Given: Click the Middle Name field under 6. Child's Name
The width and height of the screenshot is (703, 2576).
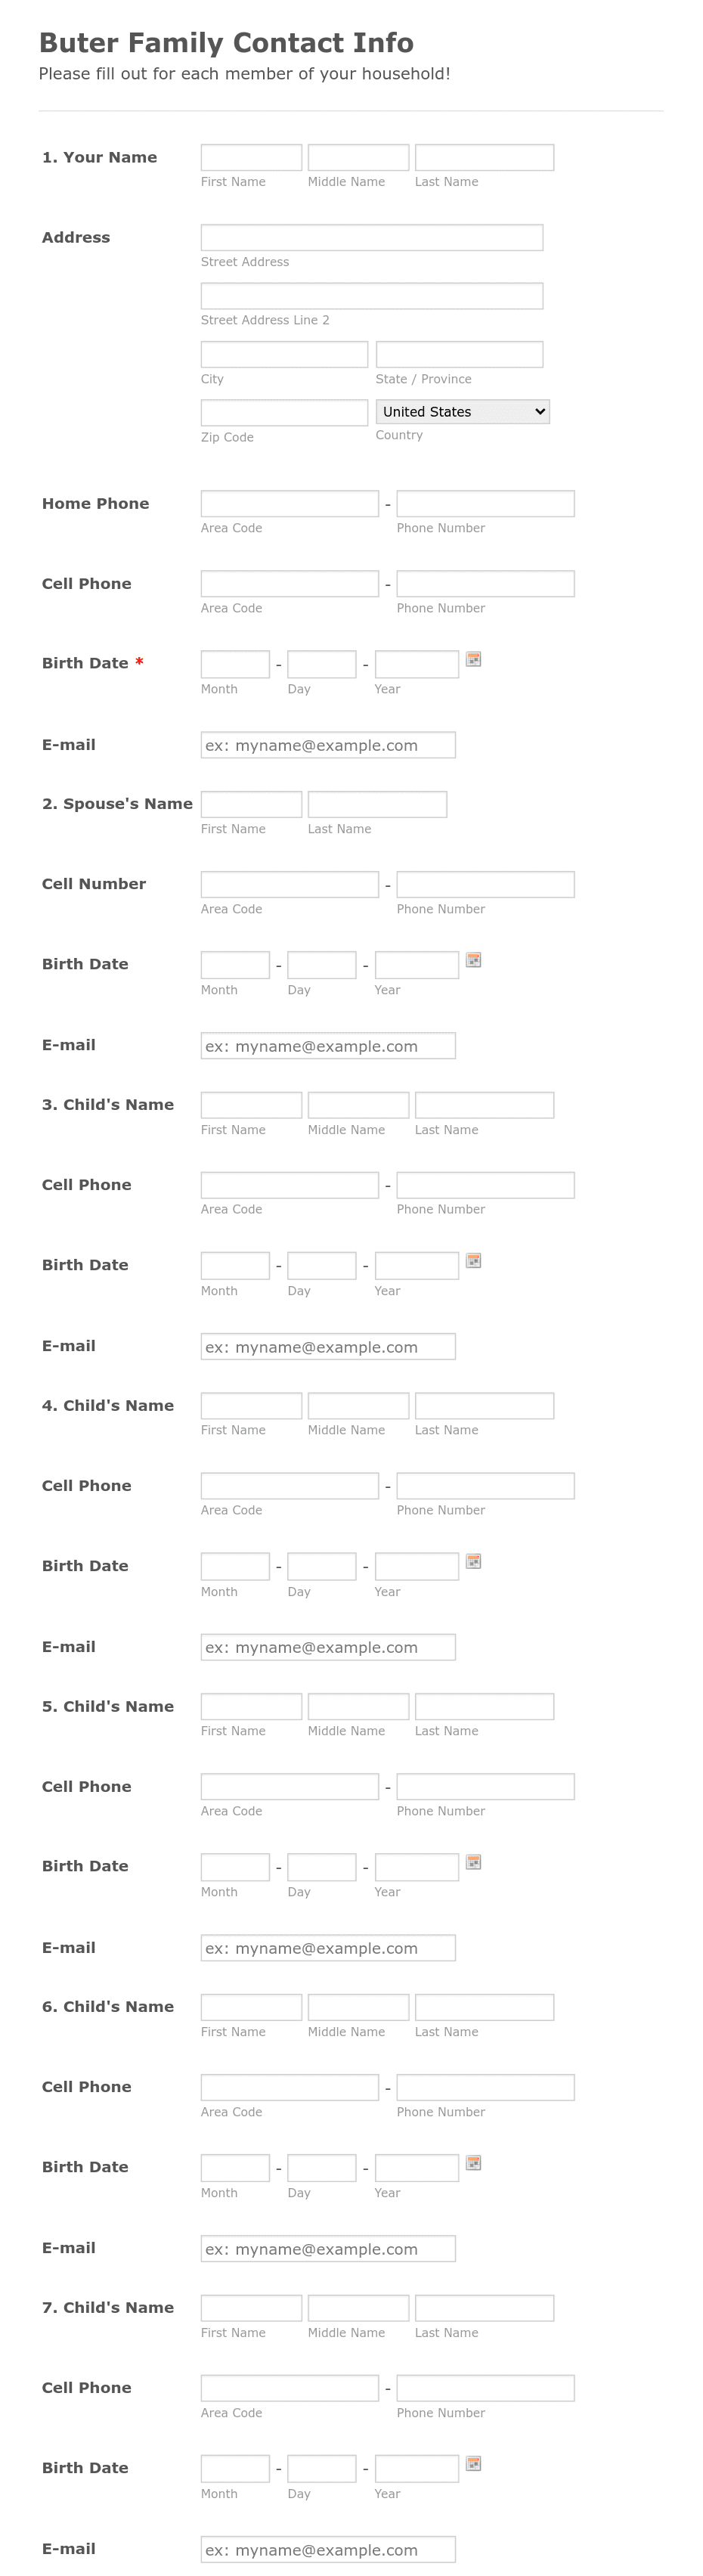Looking at the screenshot, I should pyautogui.click(x=358, y=2006).
